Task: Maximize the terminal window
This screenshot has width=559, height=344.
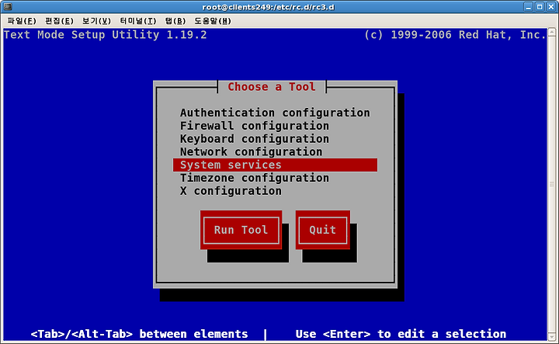Action: click(540, 7)
